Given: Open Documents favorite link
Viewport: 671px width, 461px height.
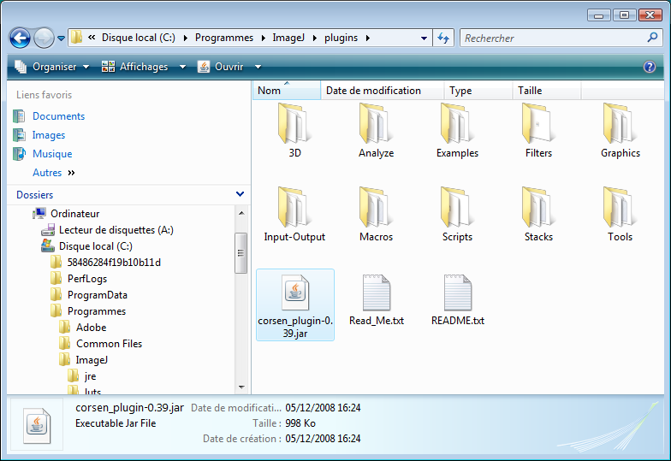Looking at the screenshot, I should 58,116.
